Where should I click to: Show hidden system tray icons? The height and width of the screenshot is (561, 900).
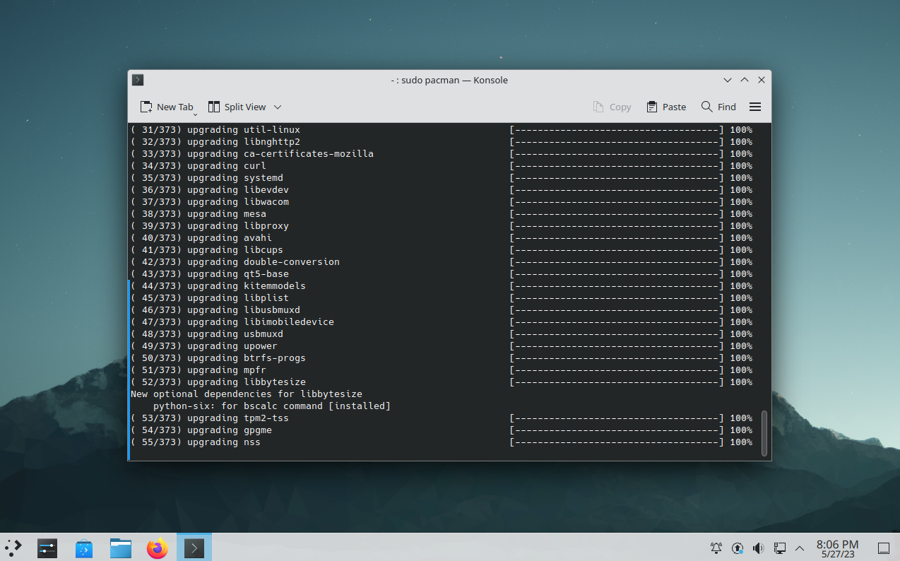click(800, 548)
